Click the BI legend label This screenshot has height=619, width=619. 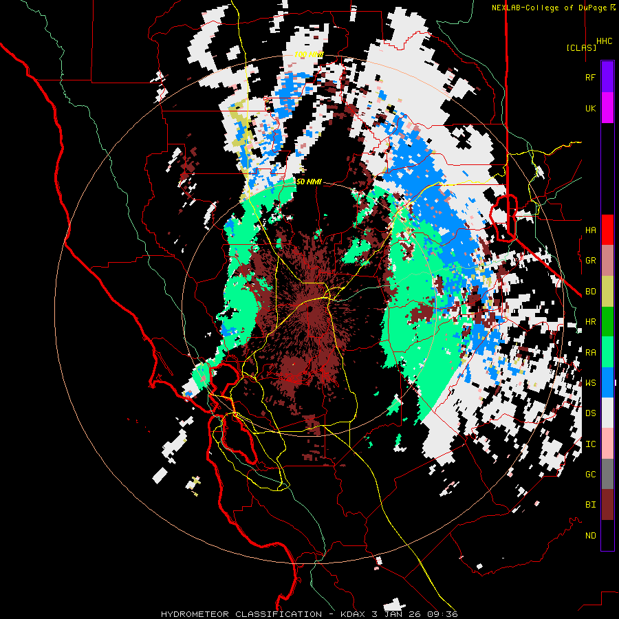[x=590, y=505]
